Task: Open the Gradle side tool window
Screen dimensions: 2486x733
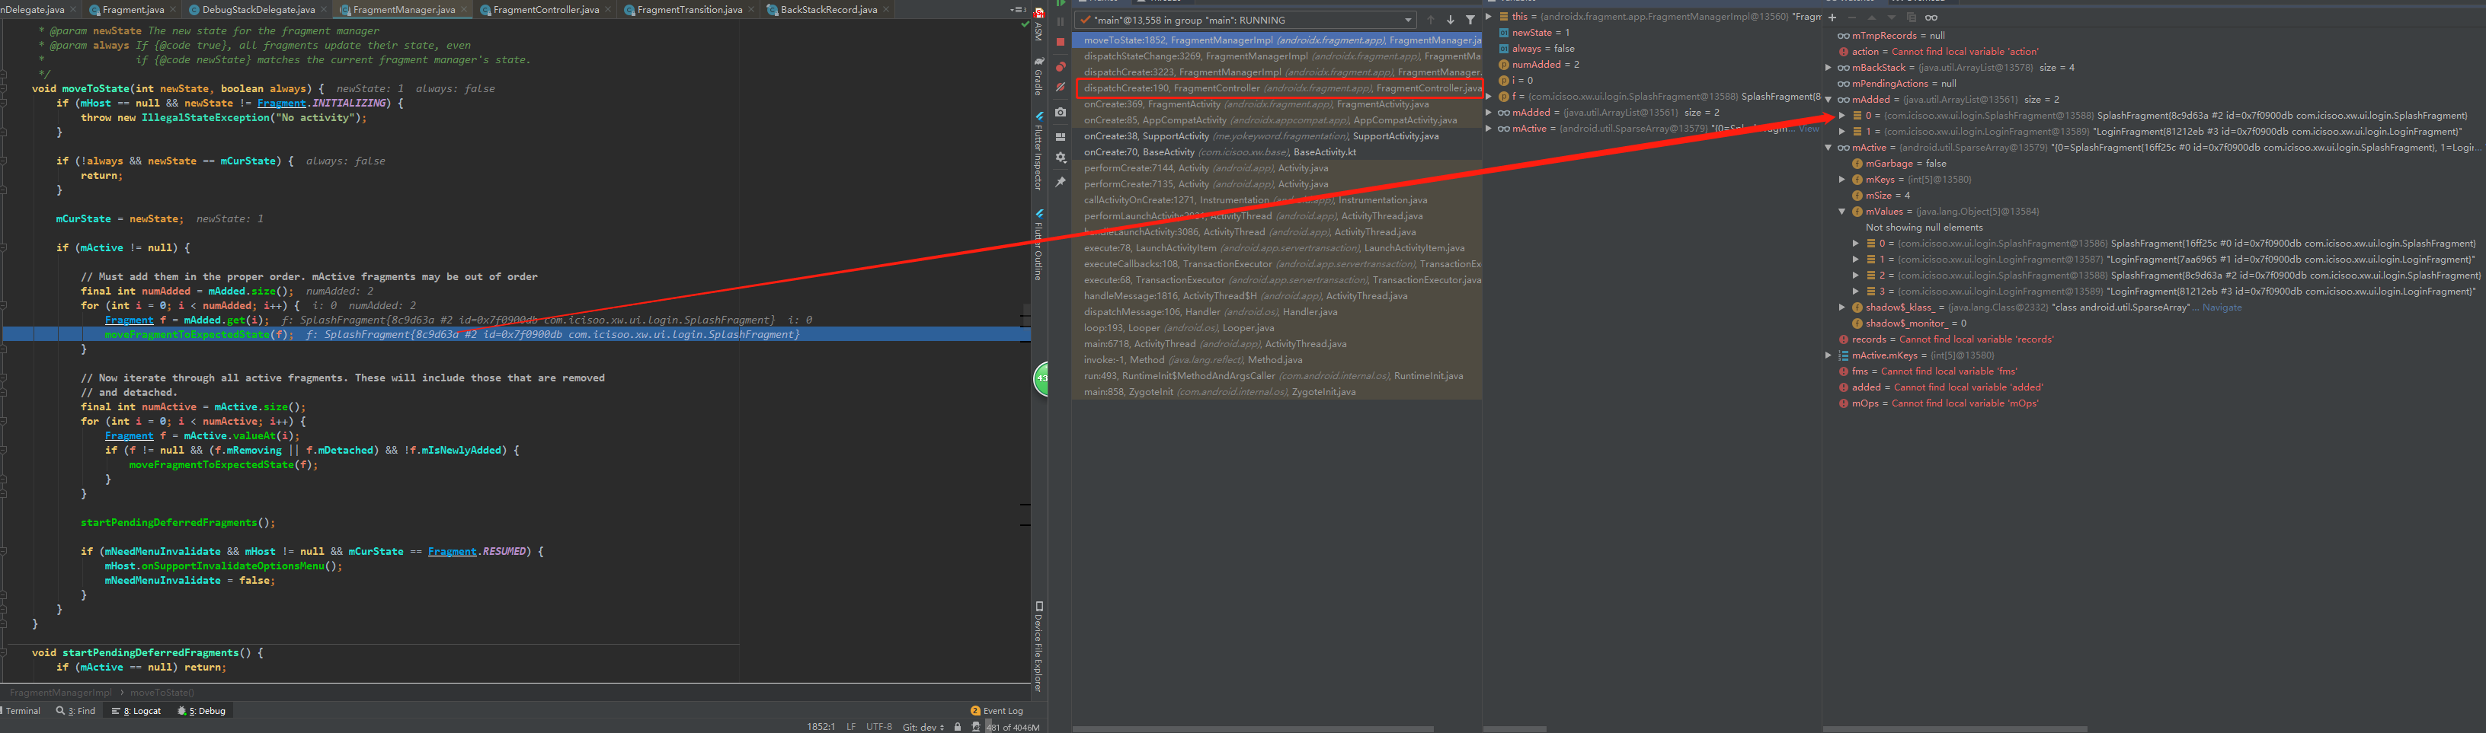Action: pos(1039,75)
